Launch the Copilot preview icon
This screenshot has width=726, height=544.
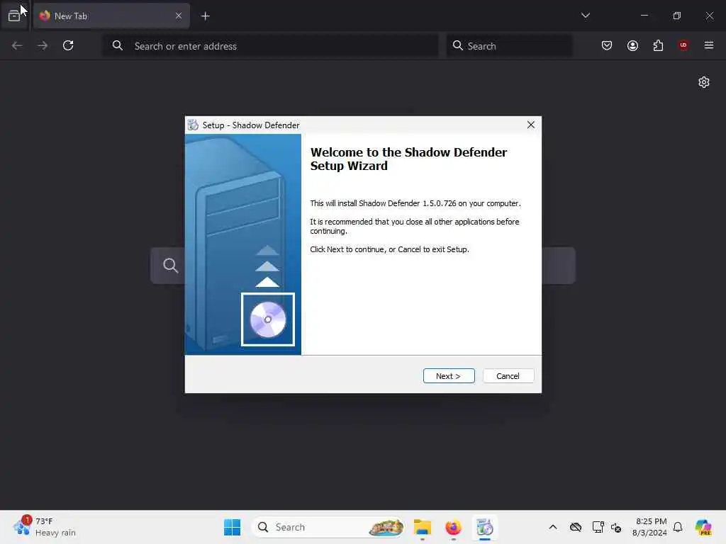point(703,527)
